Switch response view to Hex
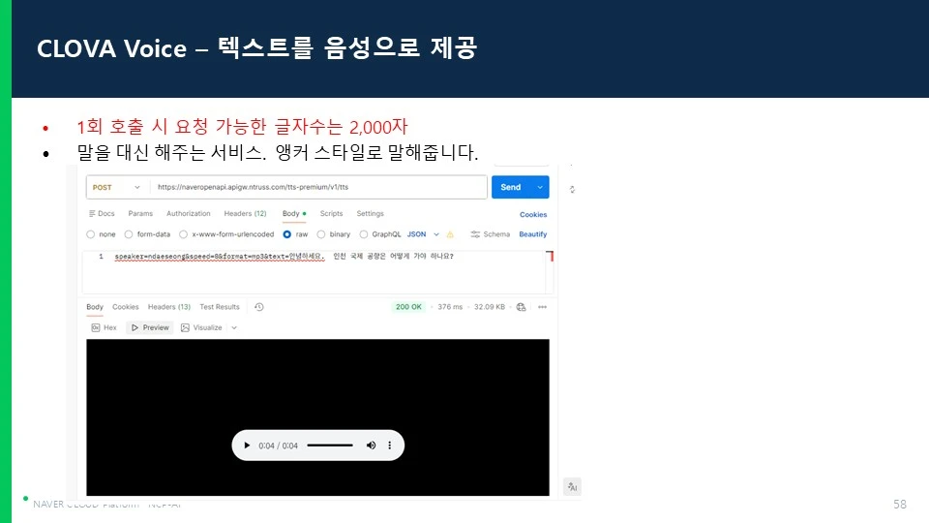Screen dimensions: 929x523 pos(105,328)
